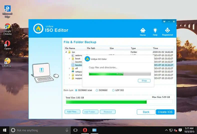197x134 pixels.
Task: Click the Cortana microphone icon
Action: click(67, 130)
